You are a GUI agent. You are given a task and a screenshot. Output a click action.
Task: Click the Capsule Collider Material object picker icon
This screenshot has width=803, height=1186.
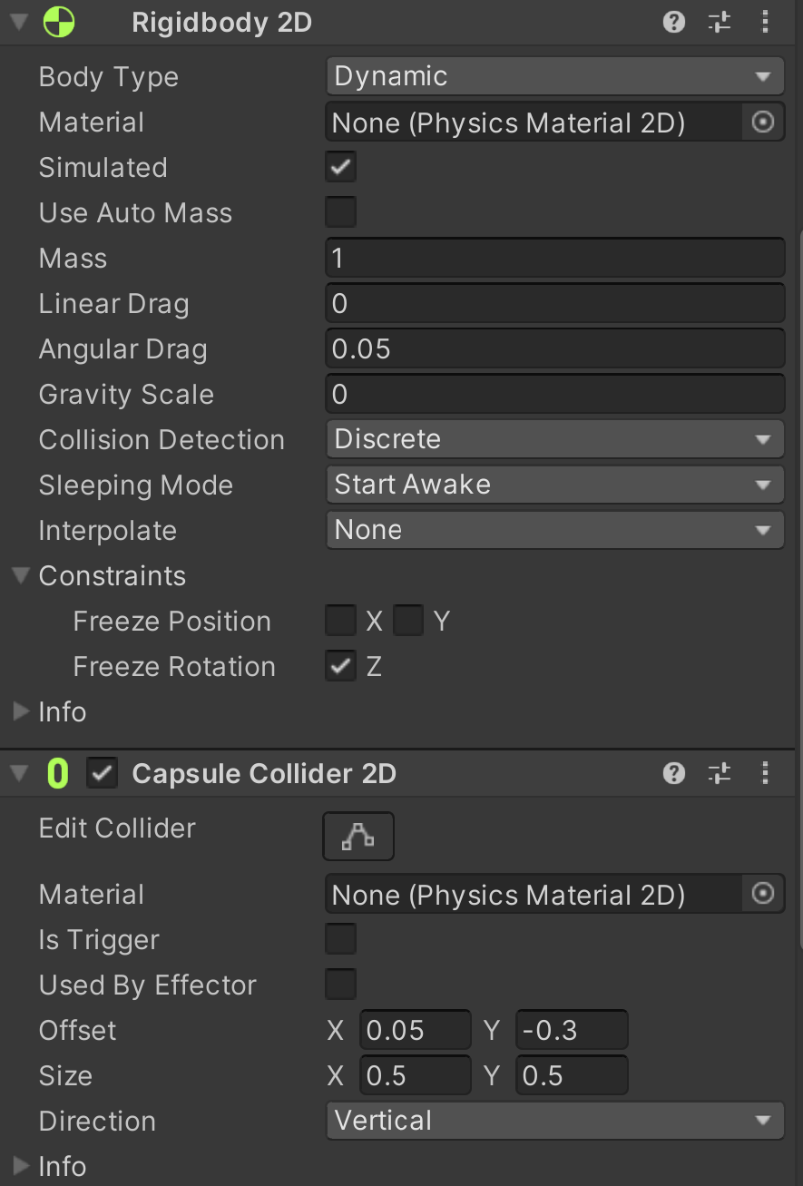(x=763, y=894)
